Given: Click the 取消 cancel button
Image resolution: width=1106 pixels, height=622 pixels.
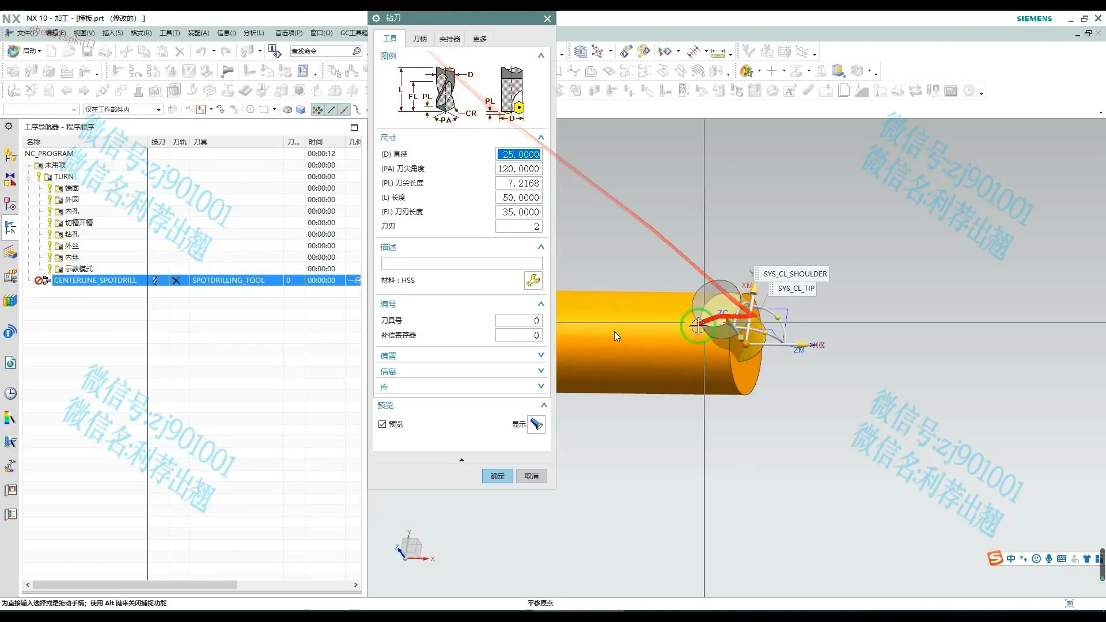Looking at the screenshot, I should click(531, 476).
